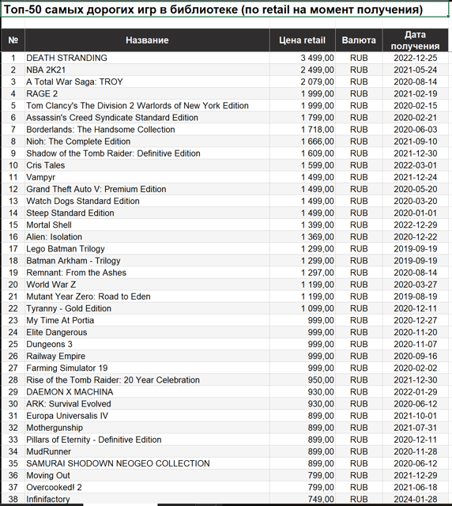Screen dimensions: 452x506
Task: Click the Цена retail header cell
Action: [x=303, y=40]
